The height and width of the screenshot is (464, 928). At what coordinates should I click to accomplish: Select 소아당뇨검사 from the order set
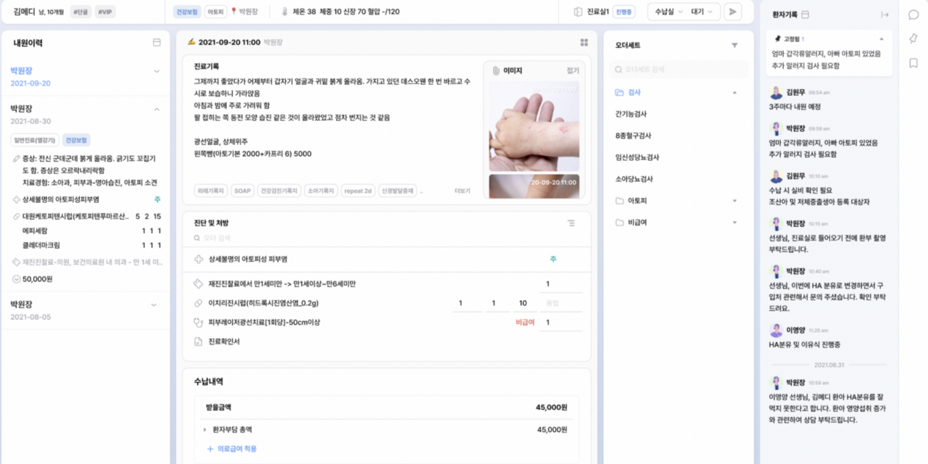pos(634,179)
